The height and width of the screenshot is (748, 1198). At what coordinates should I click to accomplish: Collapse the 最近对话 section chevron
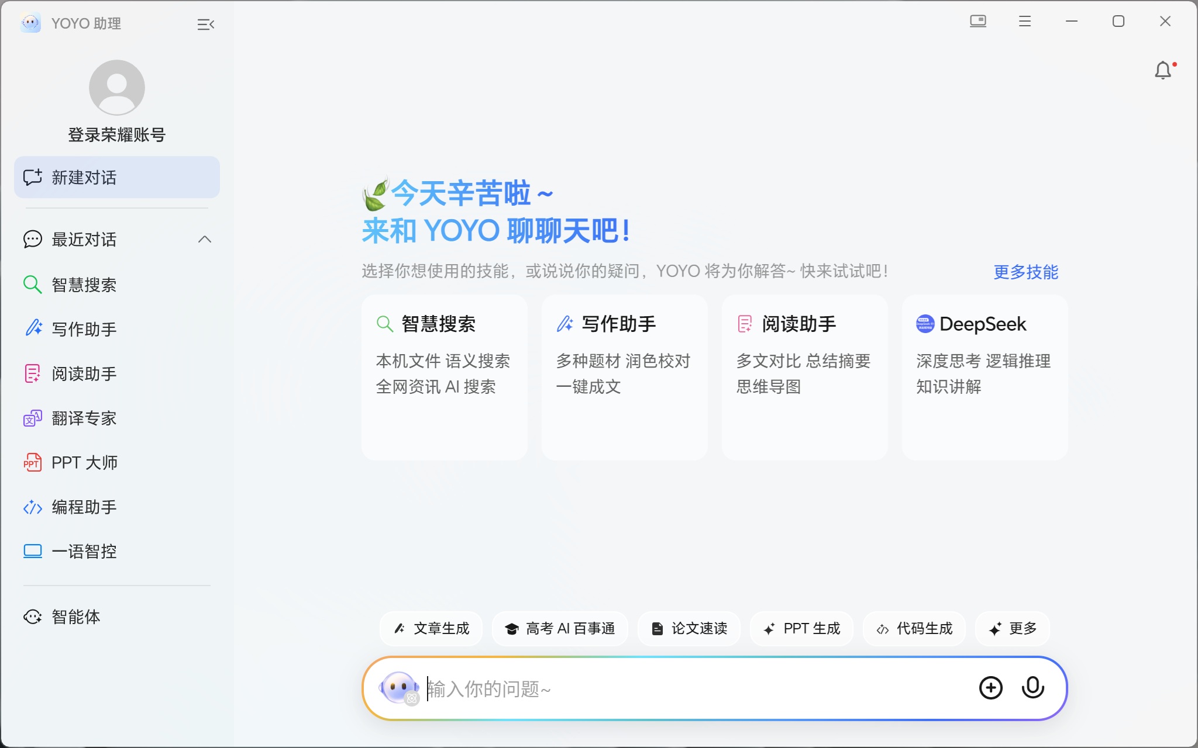point(205,239)
